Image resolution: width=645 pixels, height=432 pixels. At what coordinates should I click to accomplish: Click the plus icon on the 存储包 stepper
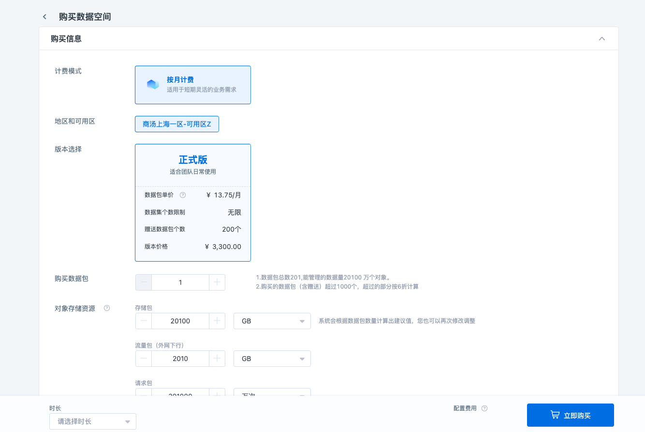coord(217,321)
